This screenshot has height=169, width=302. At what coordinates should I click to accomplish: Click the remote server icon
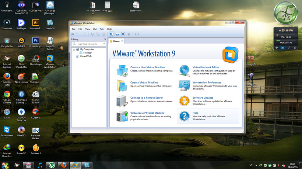point(122,101)
